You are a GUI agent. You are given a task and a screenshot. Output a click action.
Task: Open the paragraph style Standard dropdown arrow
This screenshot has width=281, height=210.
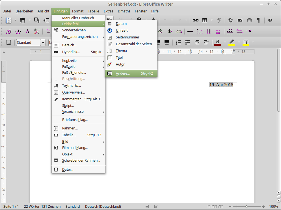[x=43, y=42]
